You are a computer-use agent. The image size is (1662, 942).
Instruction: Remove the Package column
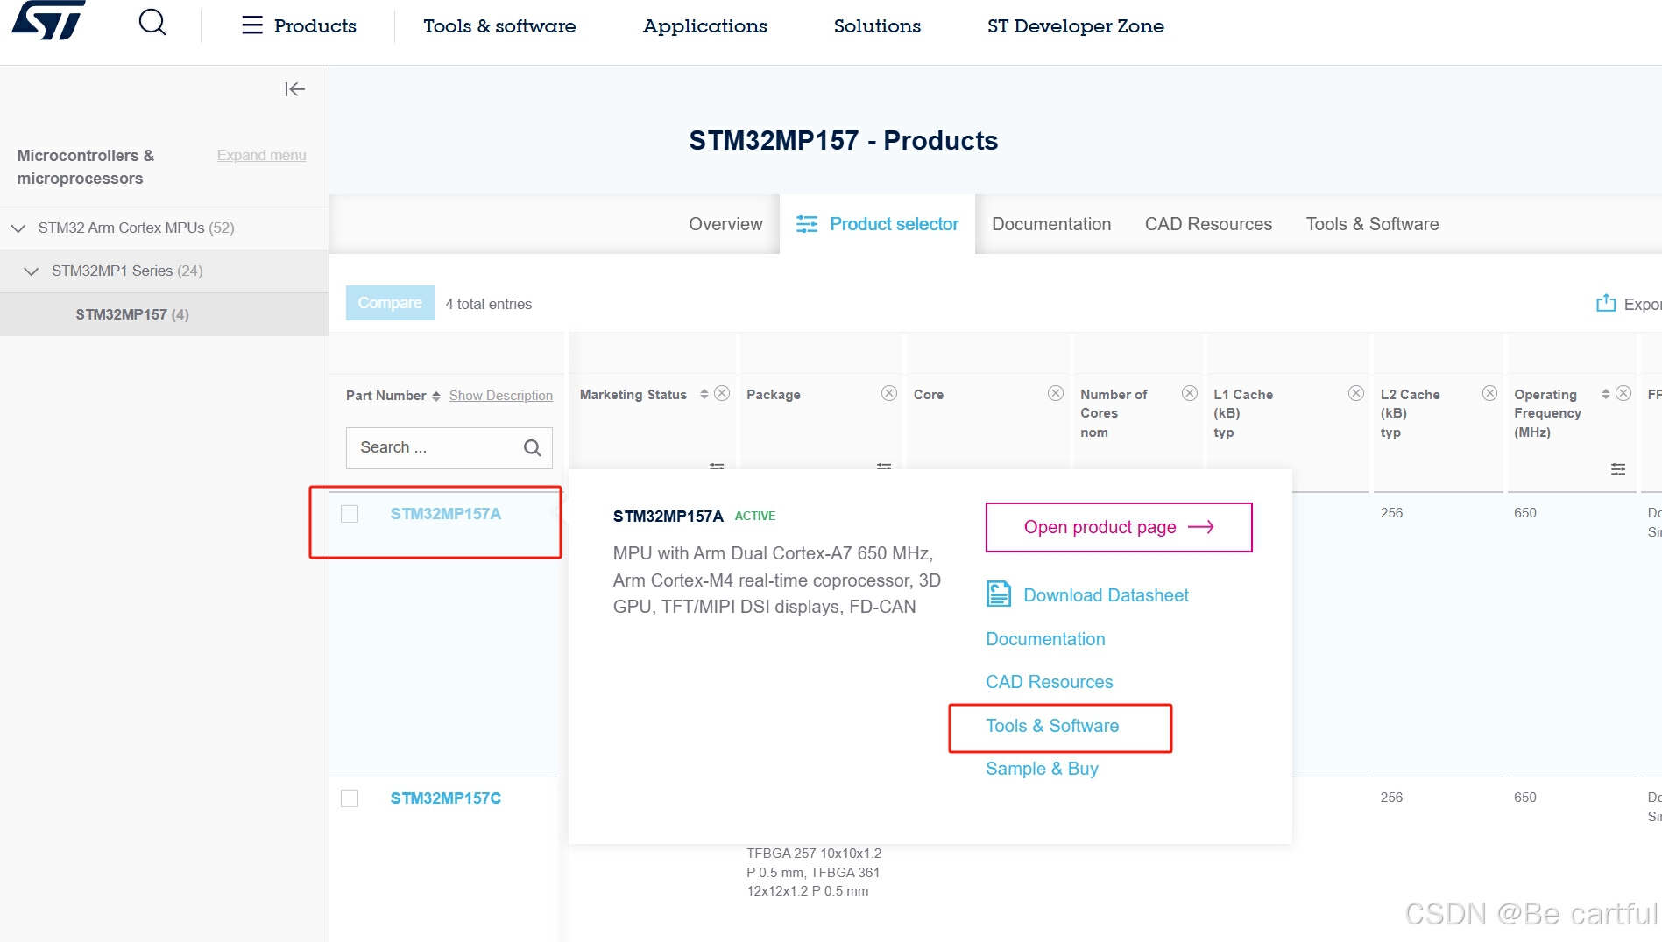coord(889,393)
